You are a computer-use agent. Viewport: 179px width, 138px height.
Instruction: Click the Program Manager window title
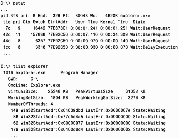pyautogui.click(x=79, y=73)
